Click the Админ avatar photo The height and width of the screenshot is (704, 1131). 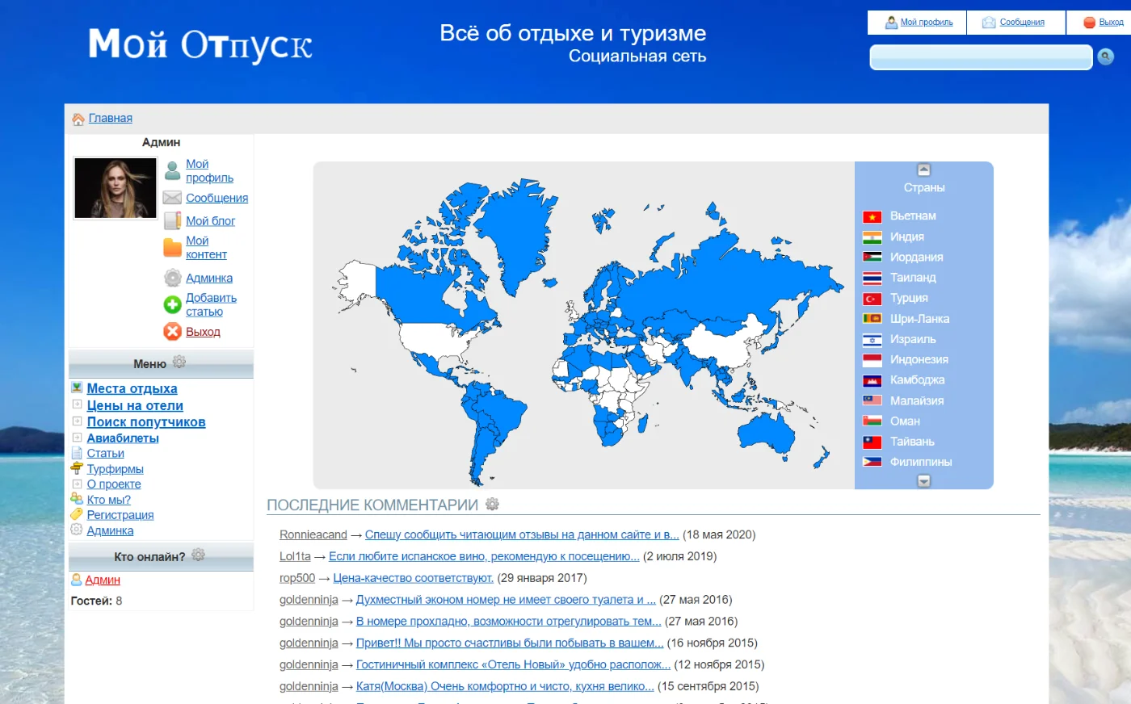pyautogui.click(x=116, y=187)
